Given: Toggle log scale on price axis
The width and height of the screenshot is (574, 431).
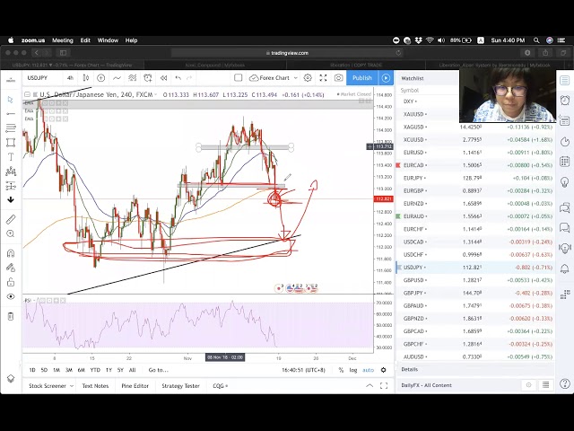Looking at the screenshot, I should coord(353,370).
